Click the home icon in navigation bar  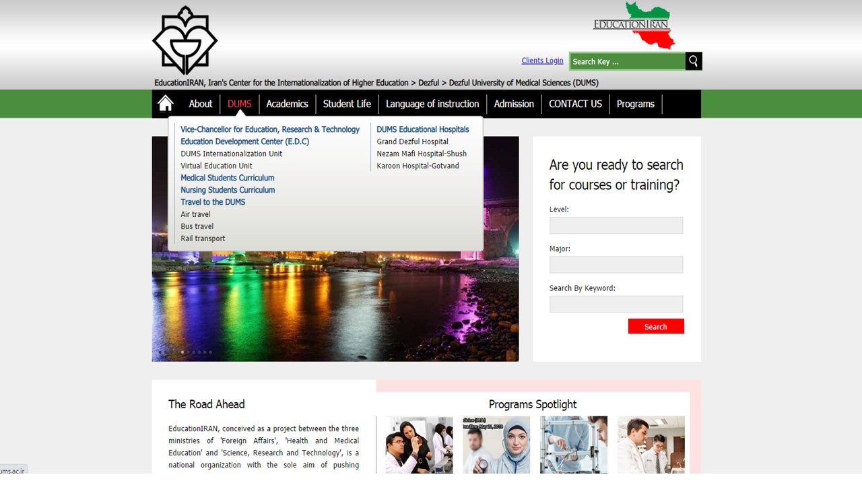pos(165,104)
